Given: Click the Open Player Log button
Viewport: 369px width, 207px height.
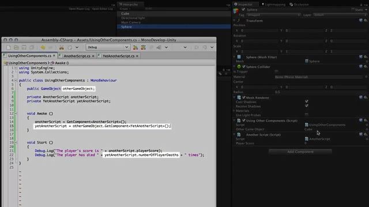Looking at the screenshot, I should click(79, 9).
